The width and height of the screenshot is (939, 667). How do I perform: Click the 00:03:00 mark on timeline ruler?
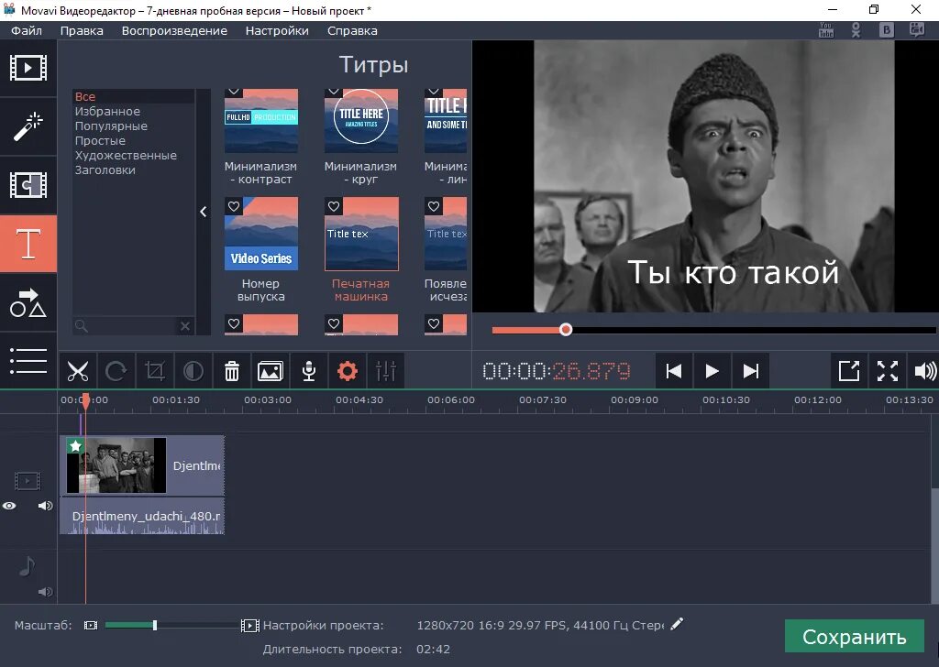click(x=268, y=399)
